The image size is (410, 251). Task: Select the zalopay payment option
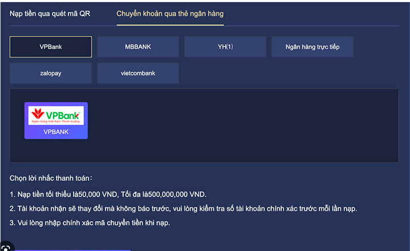50,73
